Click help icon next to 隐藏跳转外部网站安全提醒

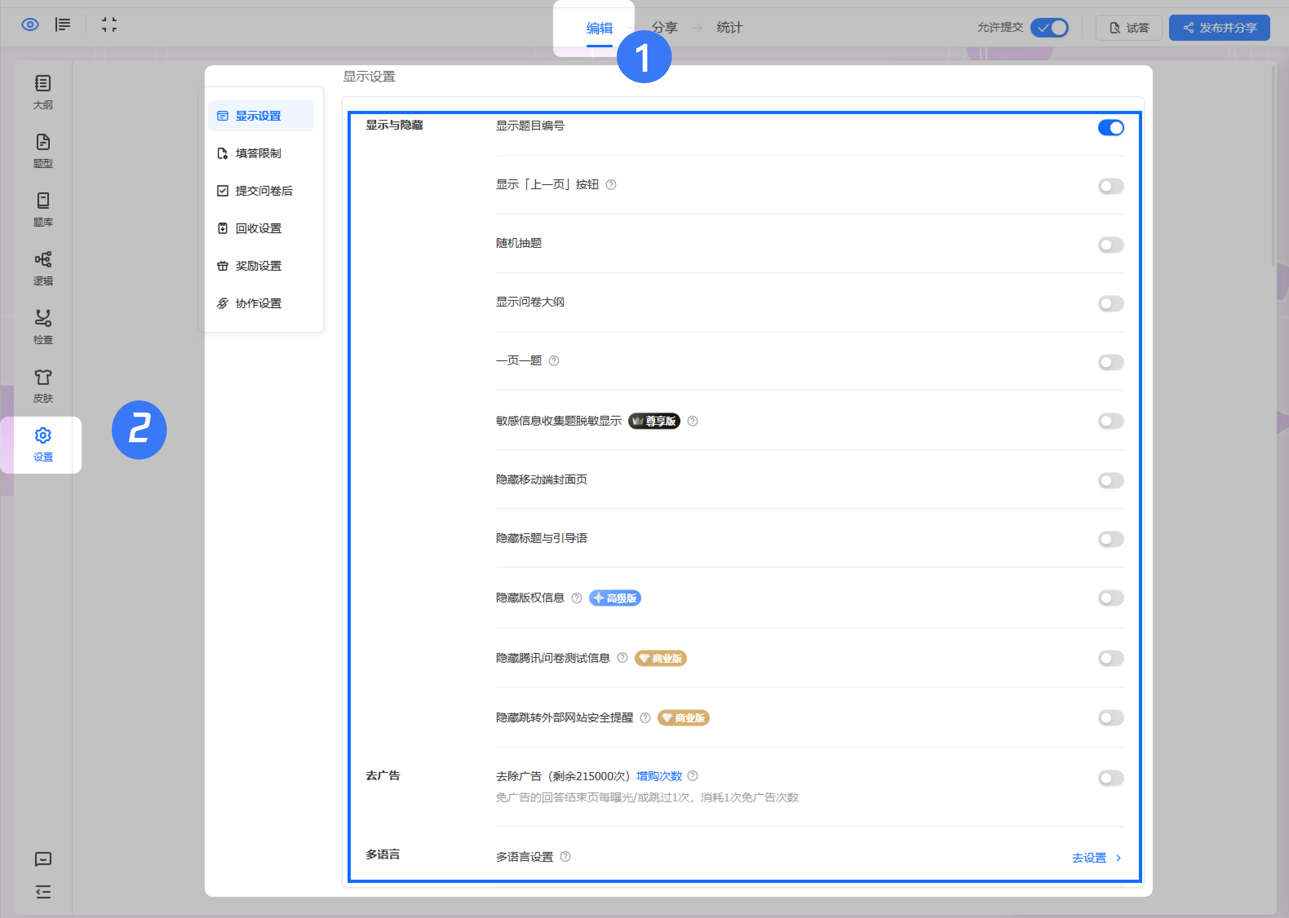645,718
